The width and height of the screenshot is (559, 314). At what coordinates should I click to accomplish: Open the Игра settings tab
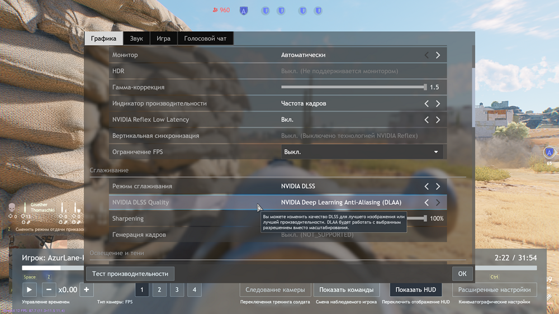tap(163, 39)
